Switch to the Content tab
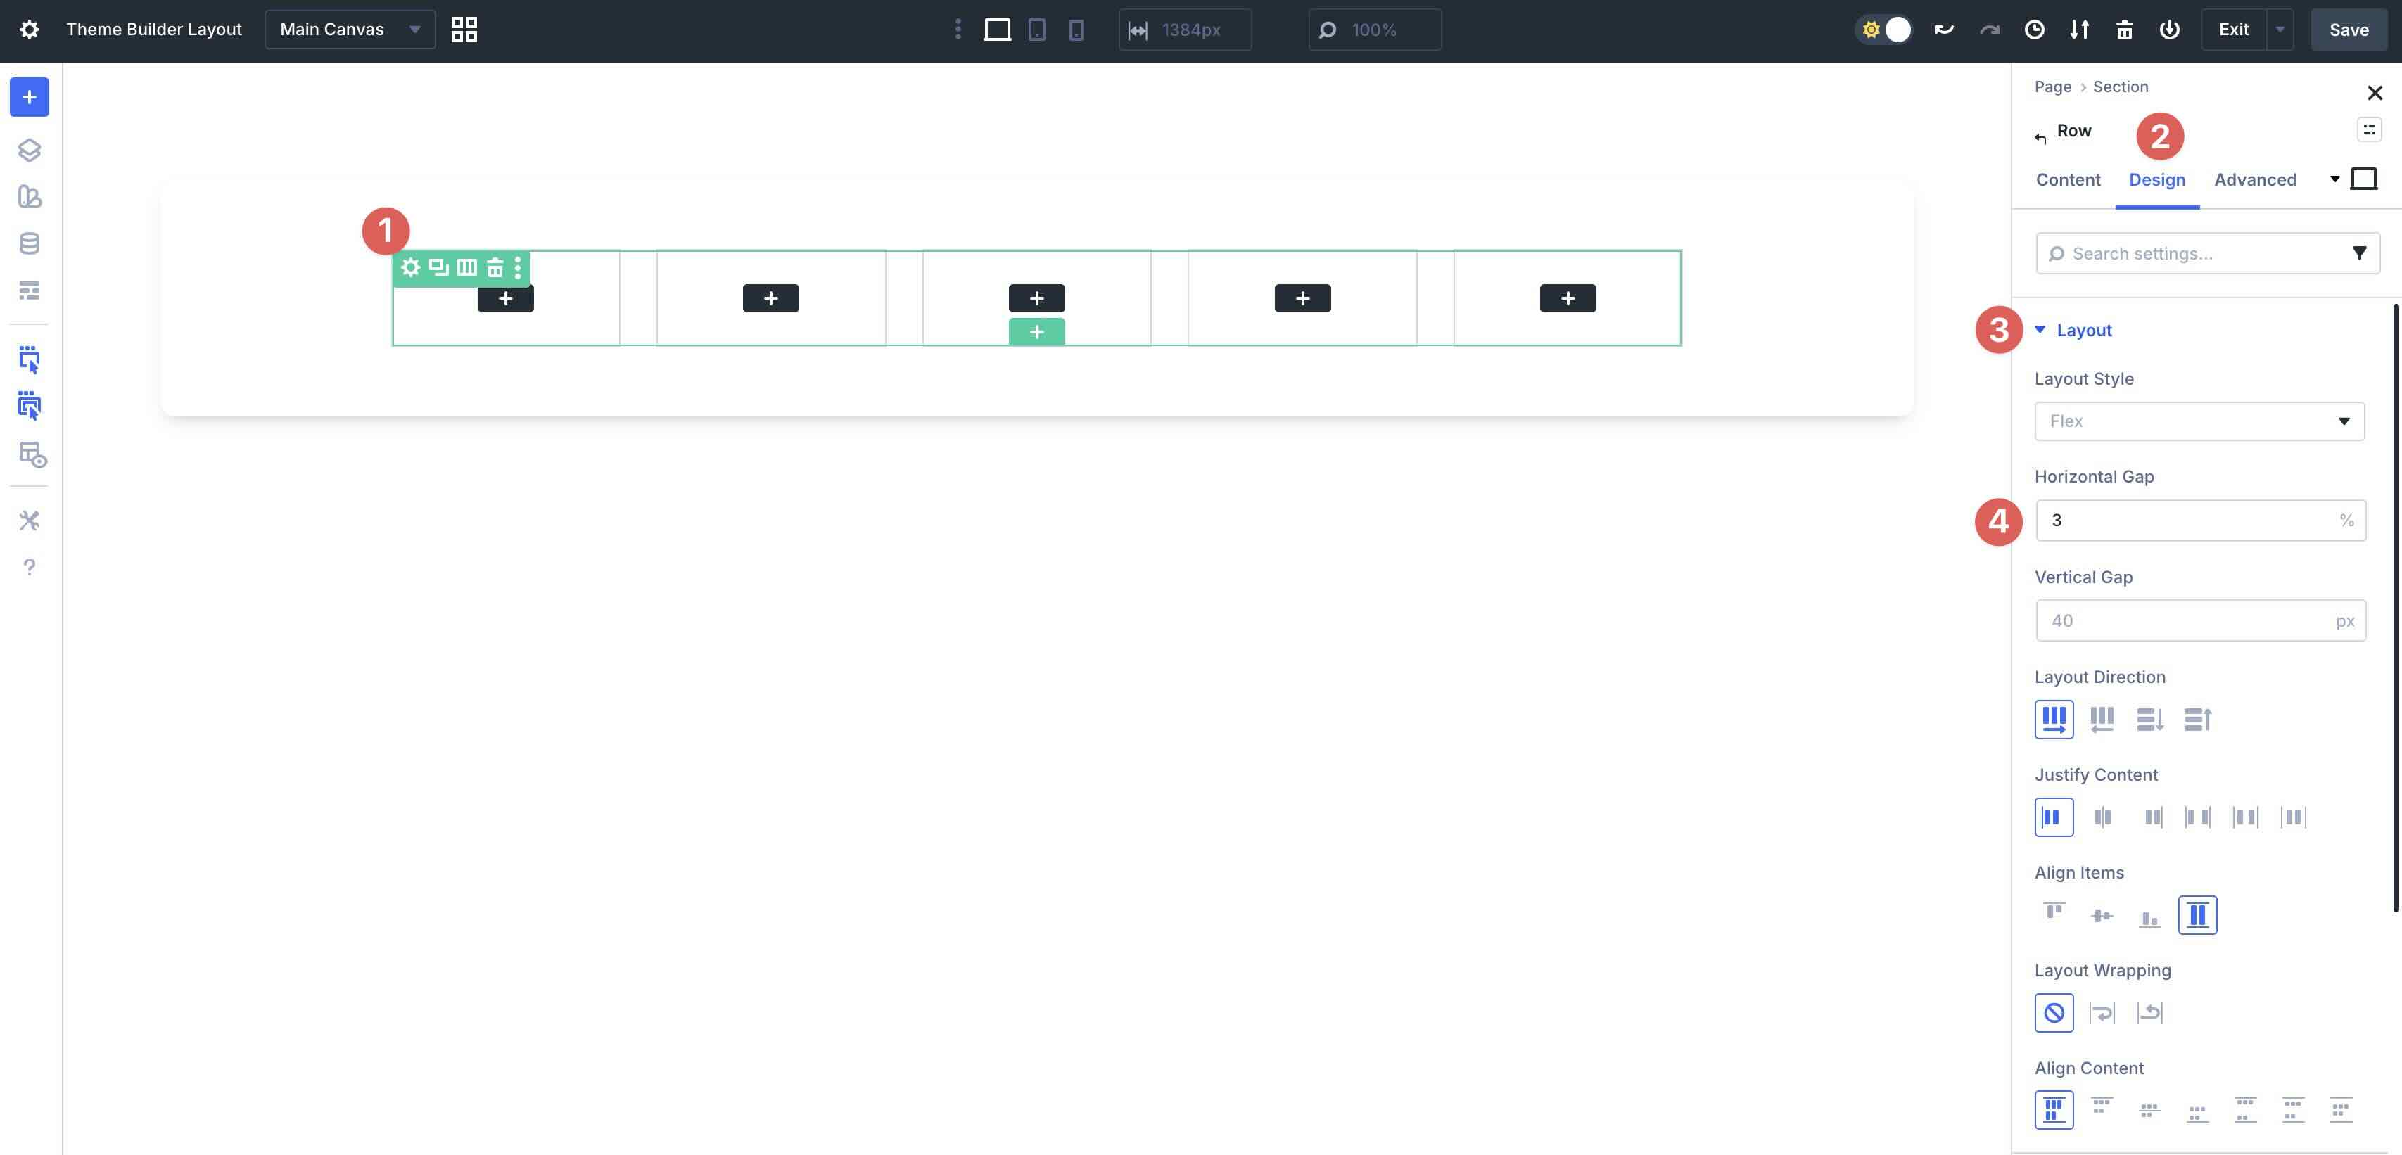Screen dimensions: 2402x1155 pyautogui.click(x=2067, y=180)
